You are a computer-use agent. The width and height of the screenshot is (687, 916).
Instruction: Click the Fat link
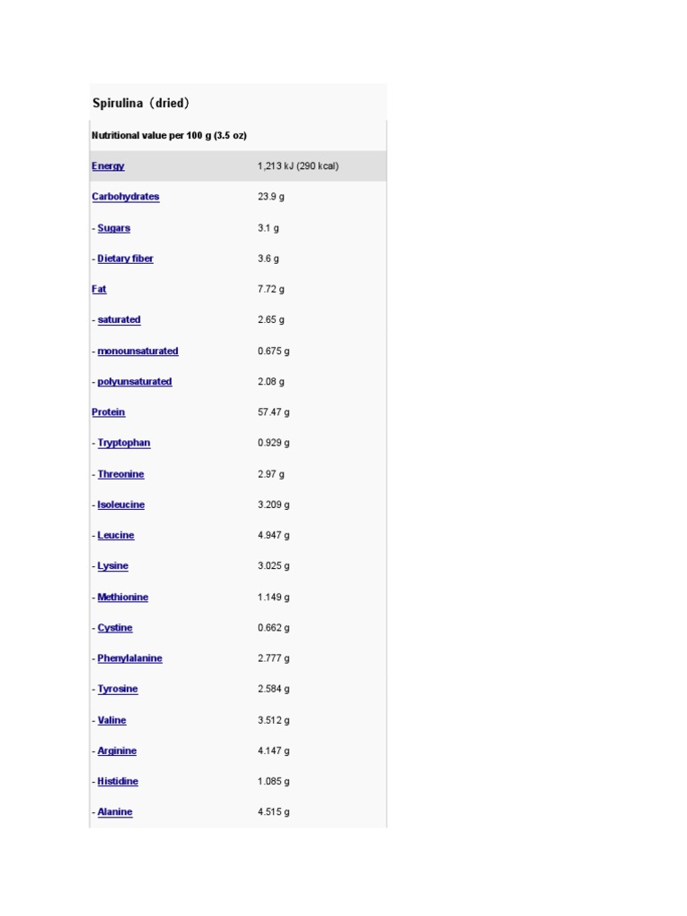pyautogui.click(x=99, y=289)
